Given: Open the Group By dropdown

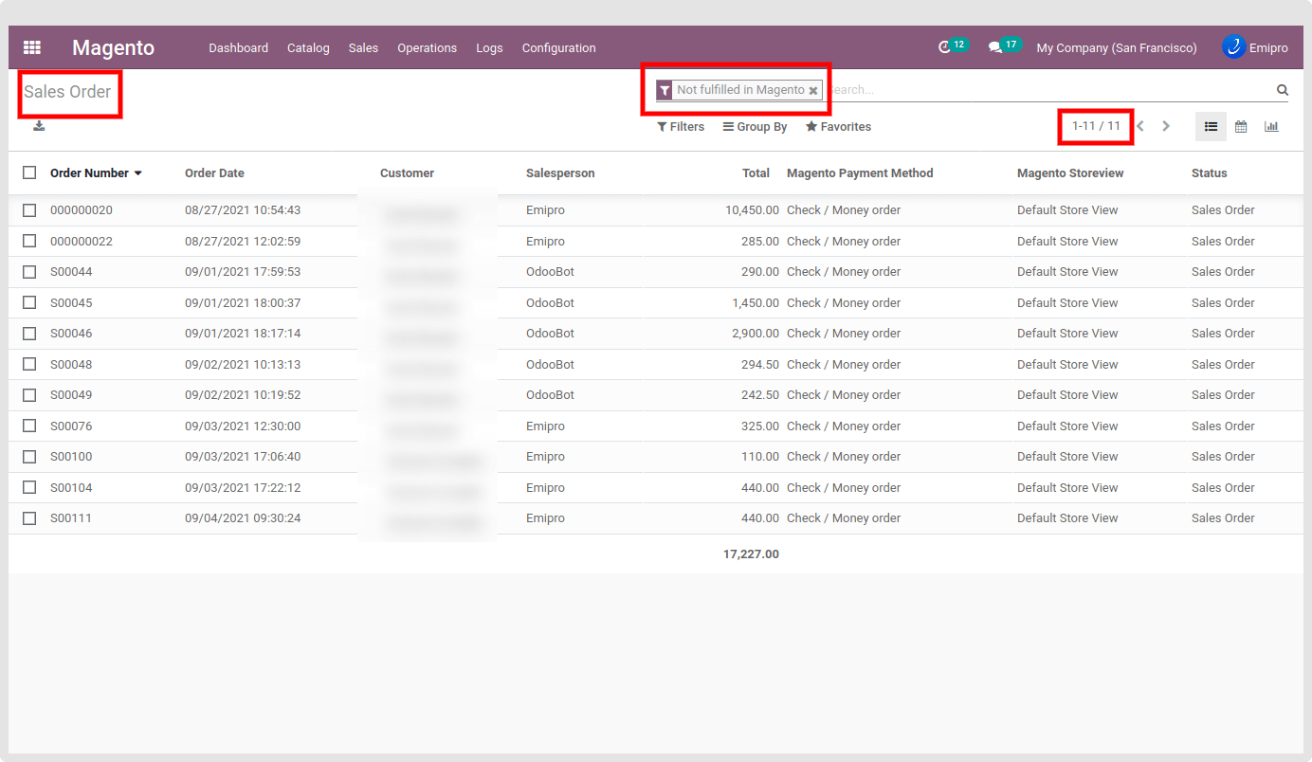Looking at the screenshot, I should 755,127.
